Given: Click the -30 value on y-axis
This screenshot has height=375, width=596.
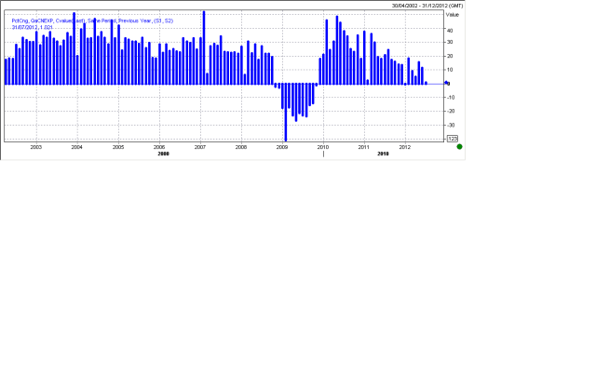Looking at the screenshot, I should point(451,126).
